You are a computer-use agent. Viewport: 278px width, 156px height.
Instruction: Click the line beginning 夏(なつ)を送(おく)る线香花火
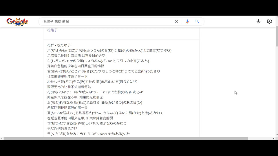(x=105, y=113)
